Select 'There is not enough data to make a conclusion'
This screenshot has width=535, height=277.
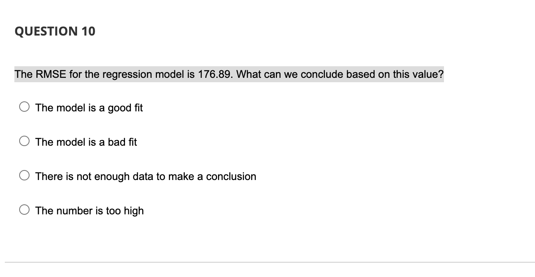tap(24, 174)
